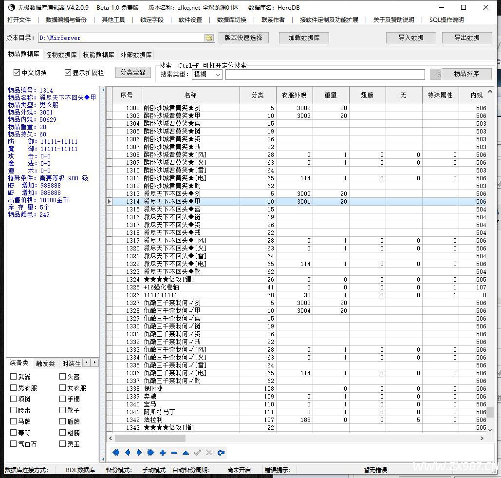
Task: Jump to last record with navigator arrow
Action: click(x=151, y=453)
